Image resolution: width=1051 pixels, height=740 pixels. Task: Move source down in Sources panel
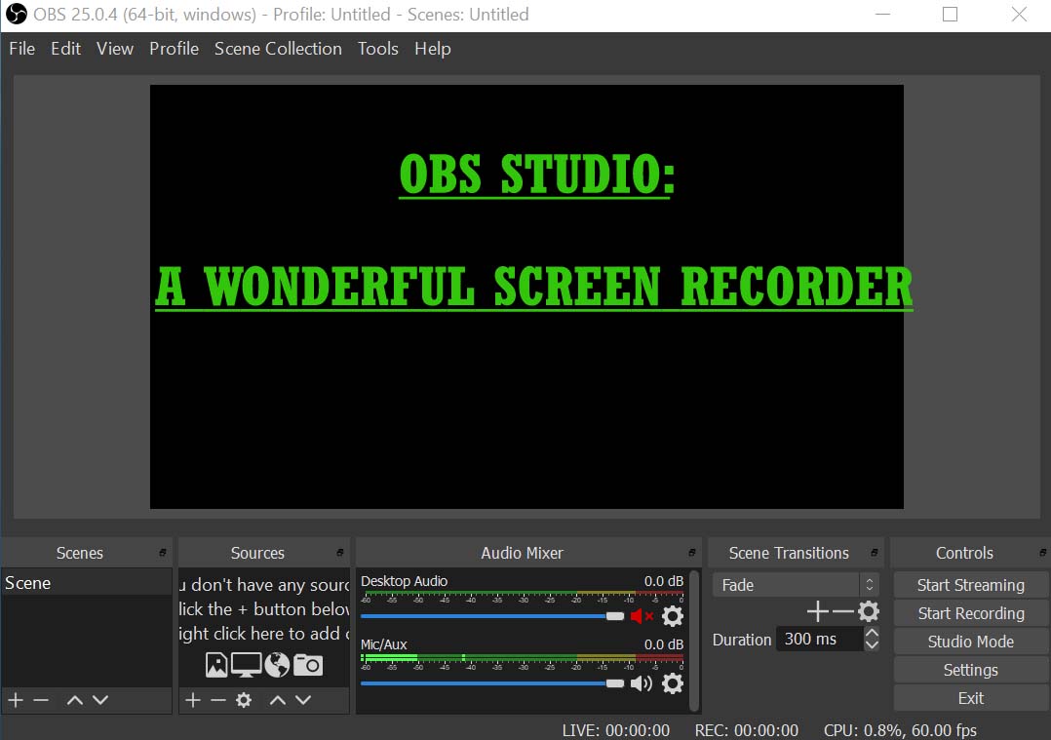(x=303, y=700)
